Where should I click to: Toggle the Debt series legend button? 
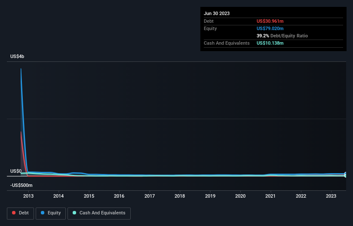click(20, 213)
